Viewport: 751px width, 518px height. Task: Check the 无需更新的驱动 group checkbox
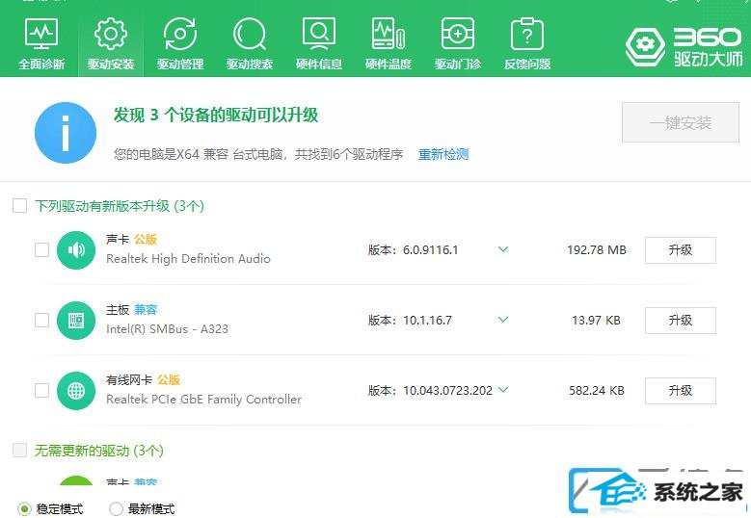19,450
